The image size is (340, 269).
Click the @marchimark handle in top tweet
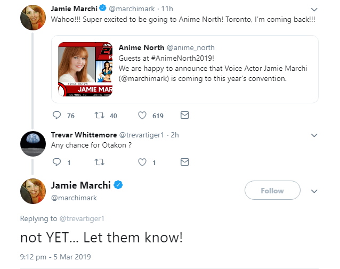[x=132, y=9]
